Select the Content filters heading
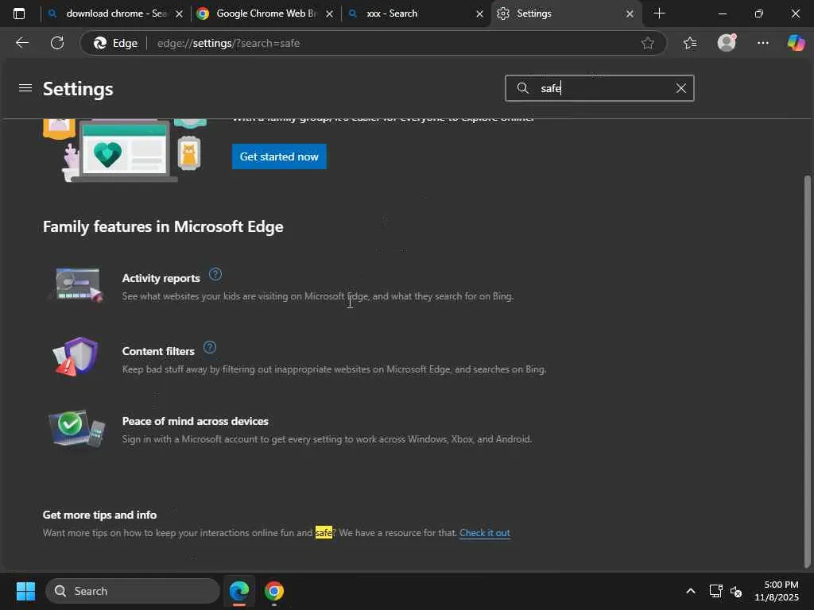 point(158,351)
